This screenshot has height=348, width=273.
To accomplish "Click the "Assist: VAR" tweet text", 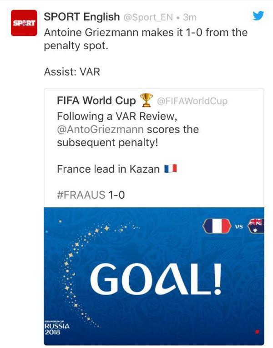I will click(x=72, y=72).
